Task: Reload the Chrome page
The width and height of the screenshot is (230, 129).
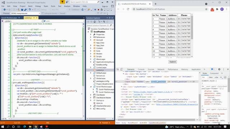Action: (x=128, y=9)
